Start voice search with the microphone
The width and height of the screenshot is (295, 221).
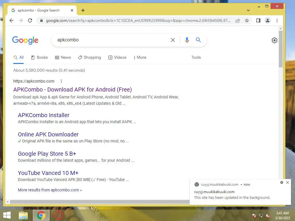point(187,40)
